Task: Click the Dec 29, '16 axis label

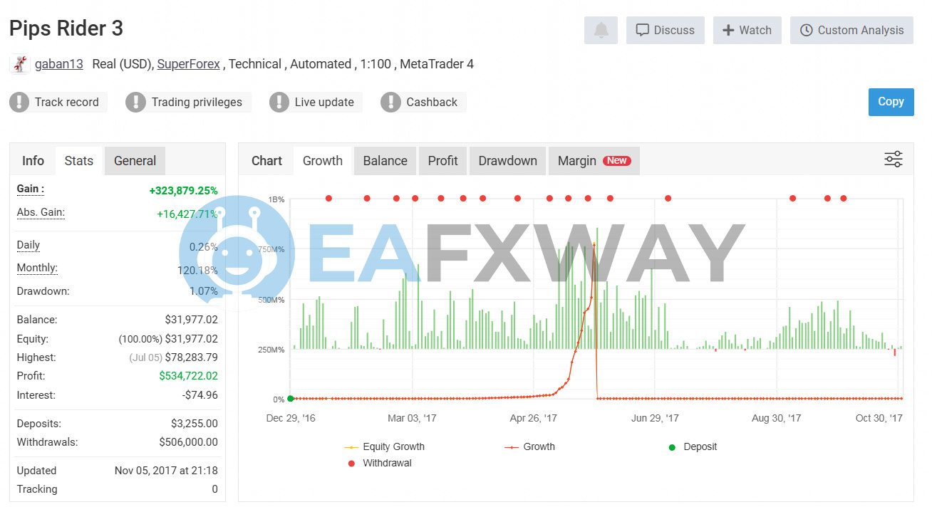Action: tap(291, 418)
